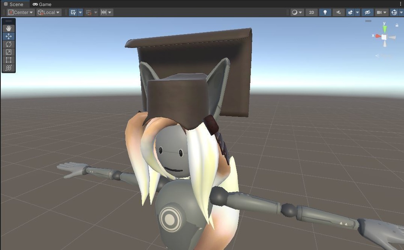Toggle 2D view mode
404x250 pixels.
[x=312, y=12]
